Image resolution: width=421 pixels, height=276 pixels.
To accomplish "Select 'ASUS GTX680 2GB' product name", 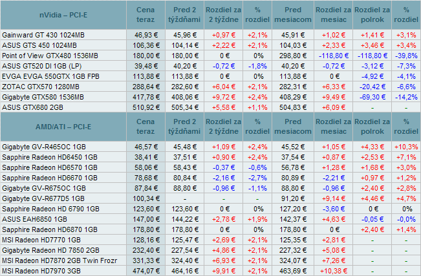I will click(32, 108).
